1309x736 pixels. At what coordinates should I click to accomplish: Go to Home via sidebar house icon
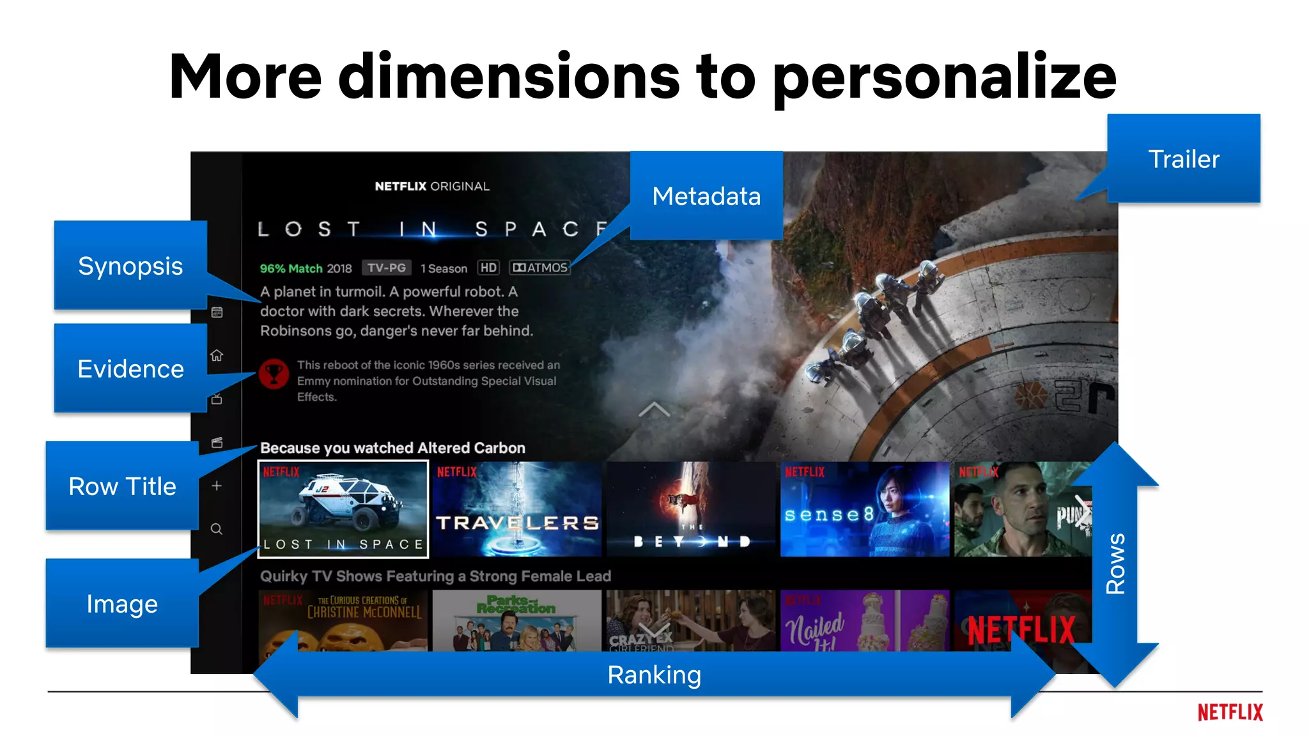coord(217,355)
